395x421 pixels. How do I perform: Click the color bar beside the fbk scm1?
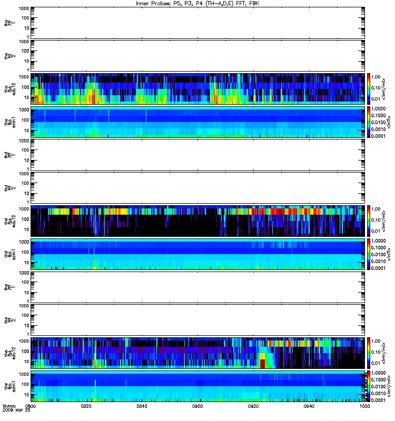pyautogui.click(x=368, y=386)
